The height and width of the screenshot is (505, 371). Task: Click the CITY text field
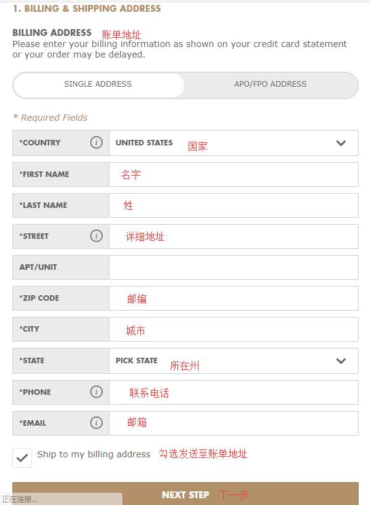234,329
